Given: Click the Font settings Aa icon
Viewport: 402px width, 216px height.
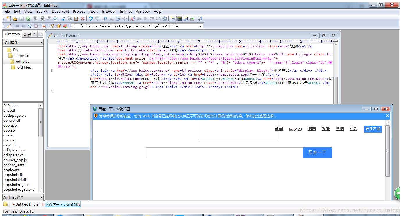Looking at the screenshot, I should click(x=133, y=19).
